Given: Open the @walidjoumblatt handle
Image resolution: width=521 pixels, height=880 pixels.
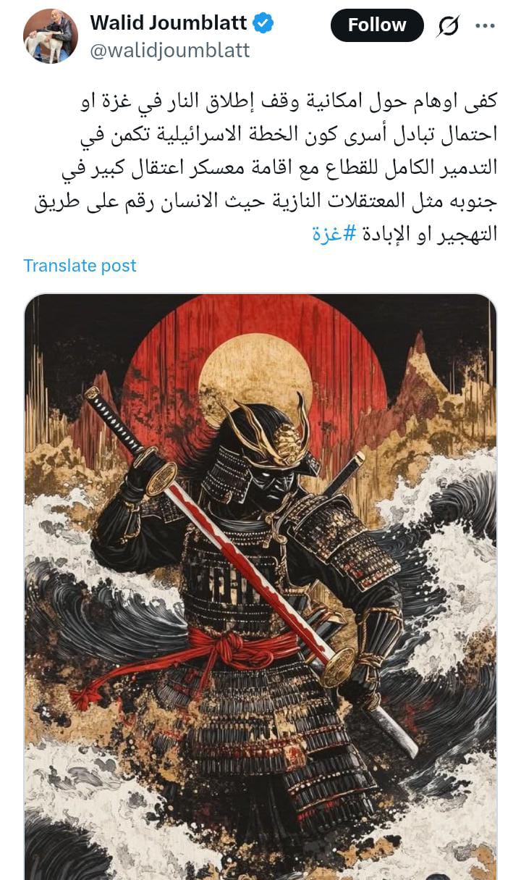Looking at the screenshot, I should click(x=170, y=50).
